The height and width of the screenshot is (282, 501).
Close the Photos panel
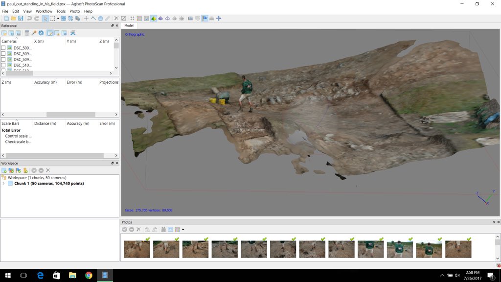(x=498, y=222)
